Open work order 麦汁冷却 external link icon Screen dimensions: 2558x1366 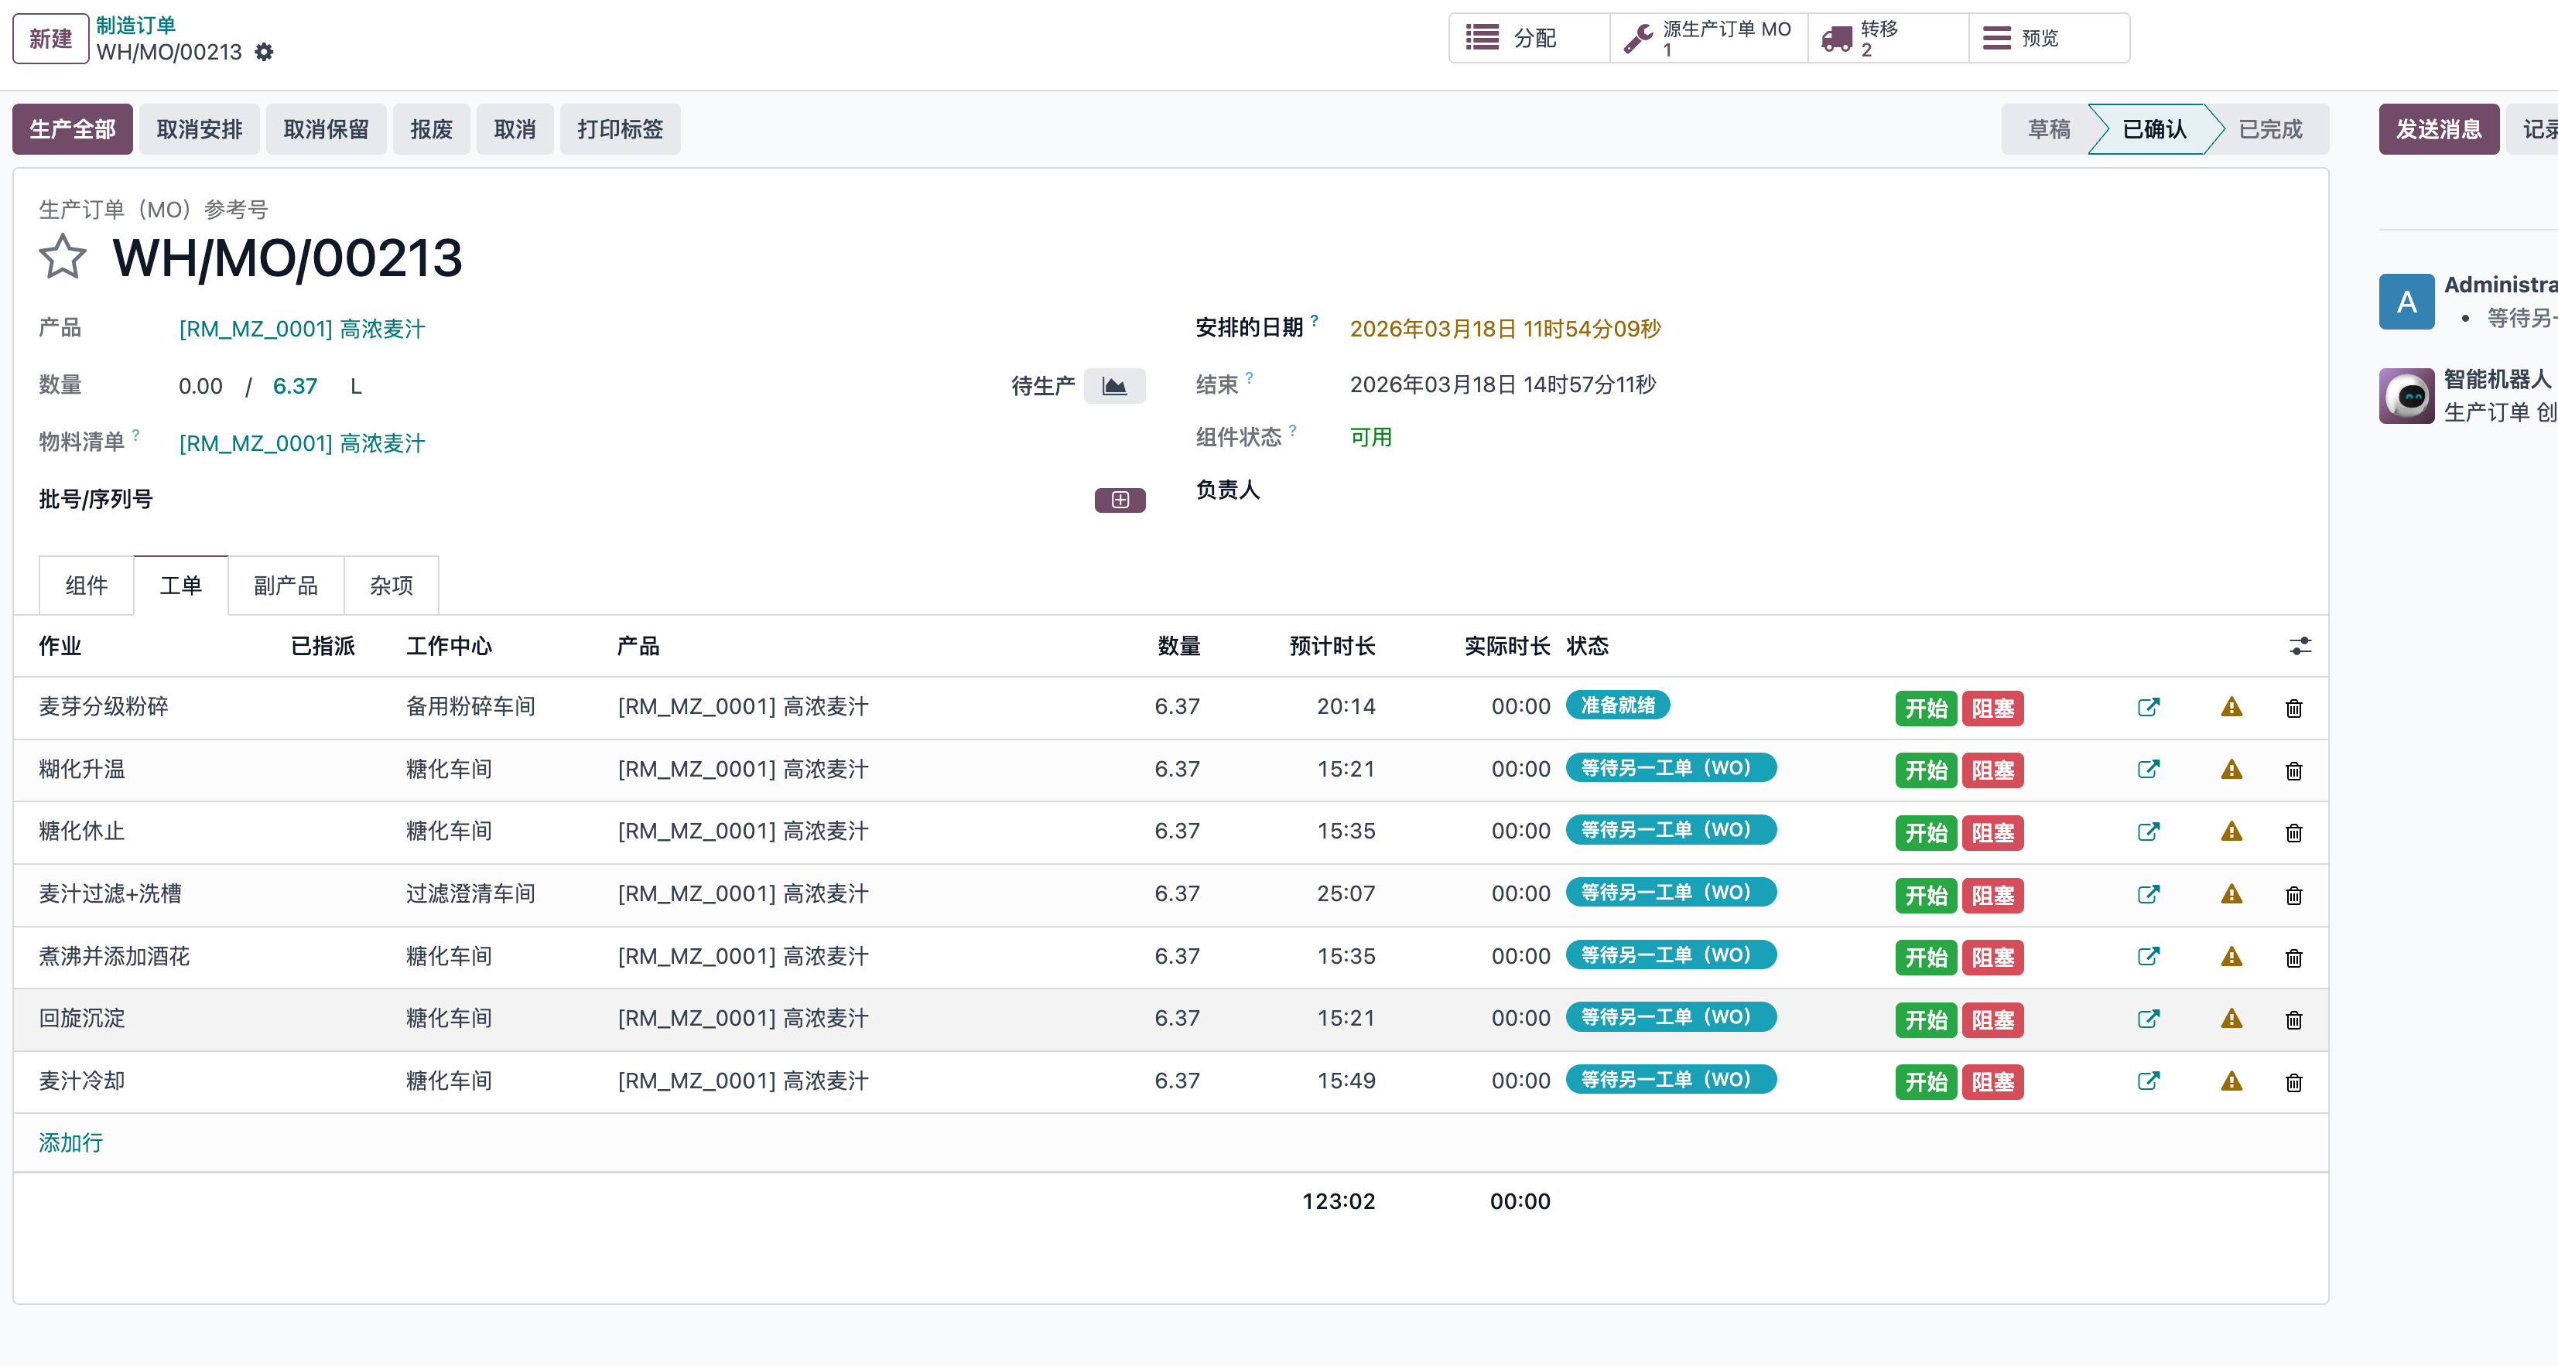(x=2149, y=1081)
